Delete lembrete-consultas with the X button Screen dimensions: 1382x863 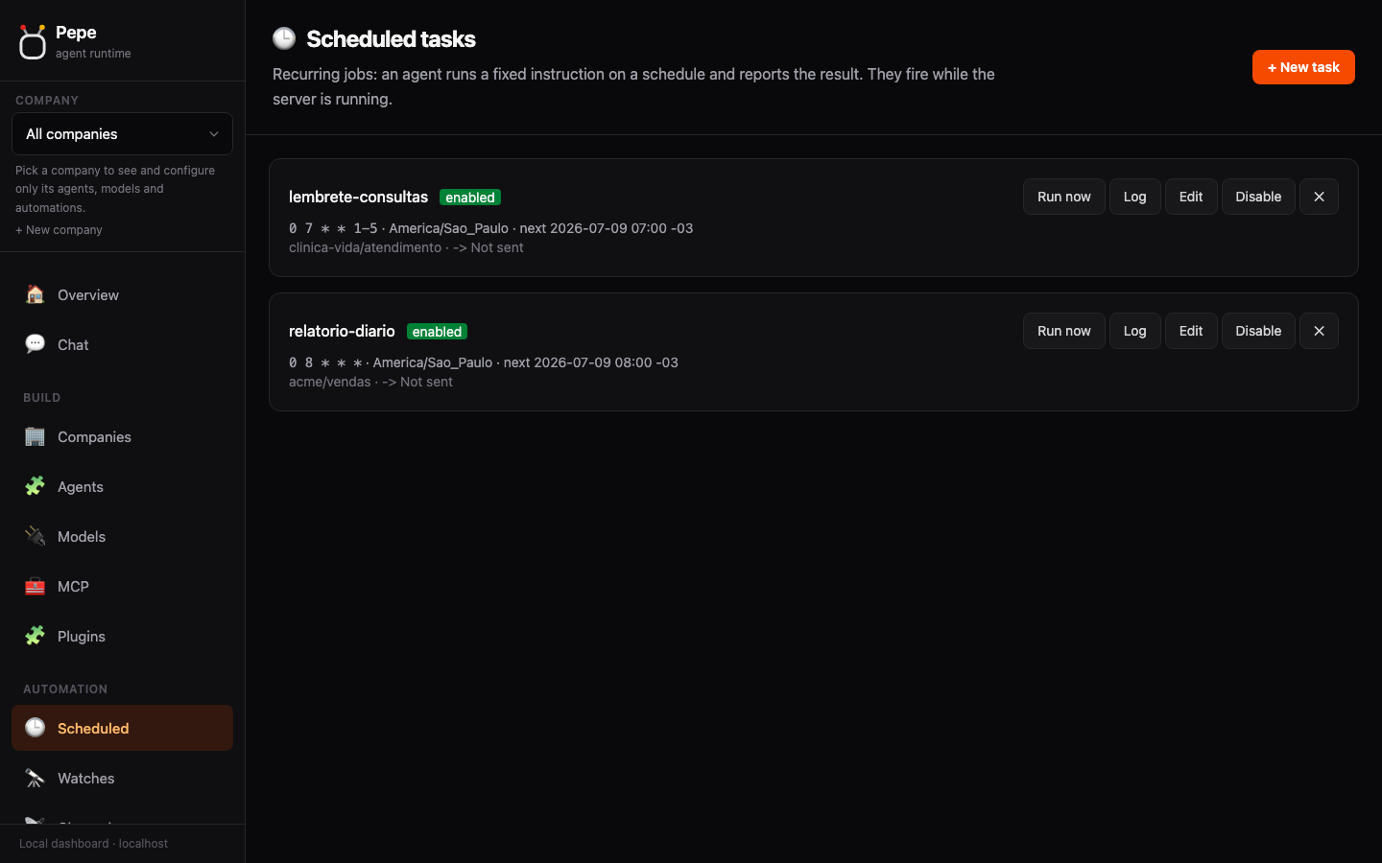click(1319, 197)
